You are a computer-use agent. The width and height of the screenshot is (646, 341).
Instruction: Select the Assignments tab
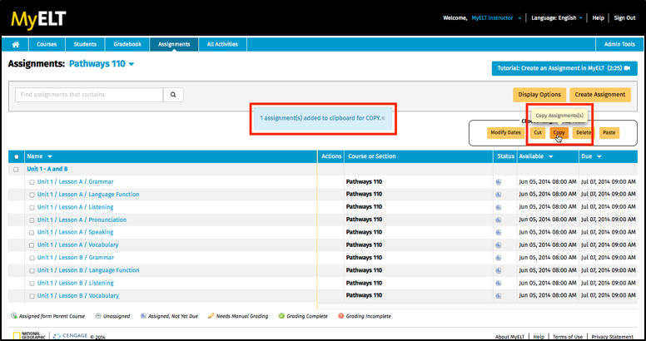pyautogui.click(x=174, y=44)
